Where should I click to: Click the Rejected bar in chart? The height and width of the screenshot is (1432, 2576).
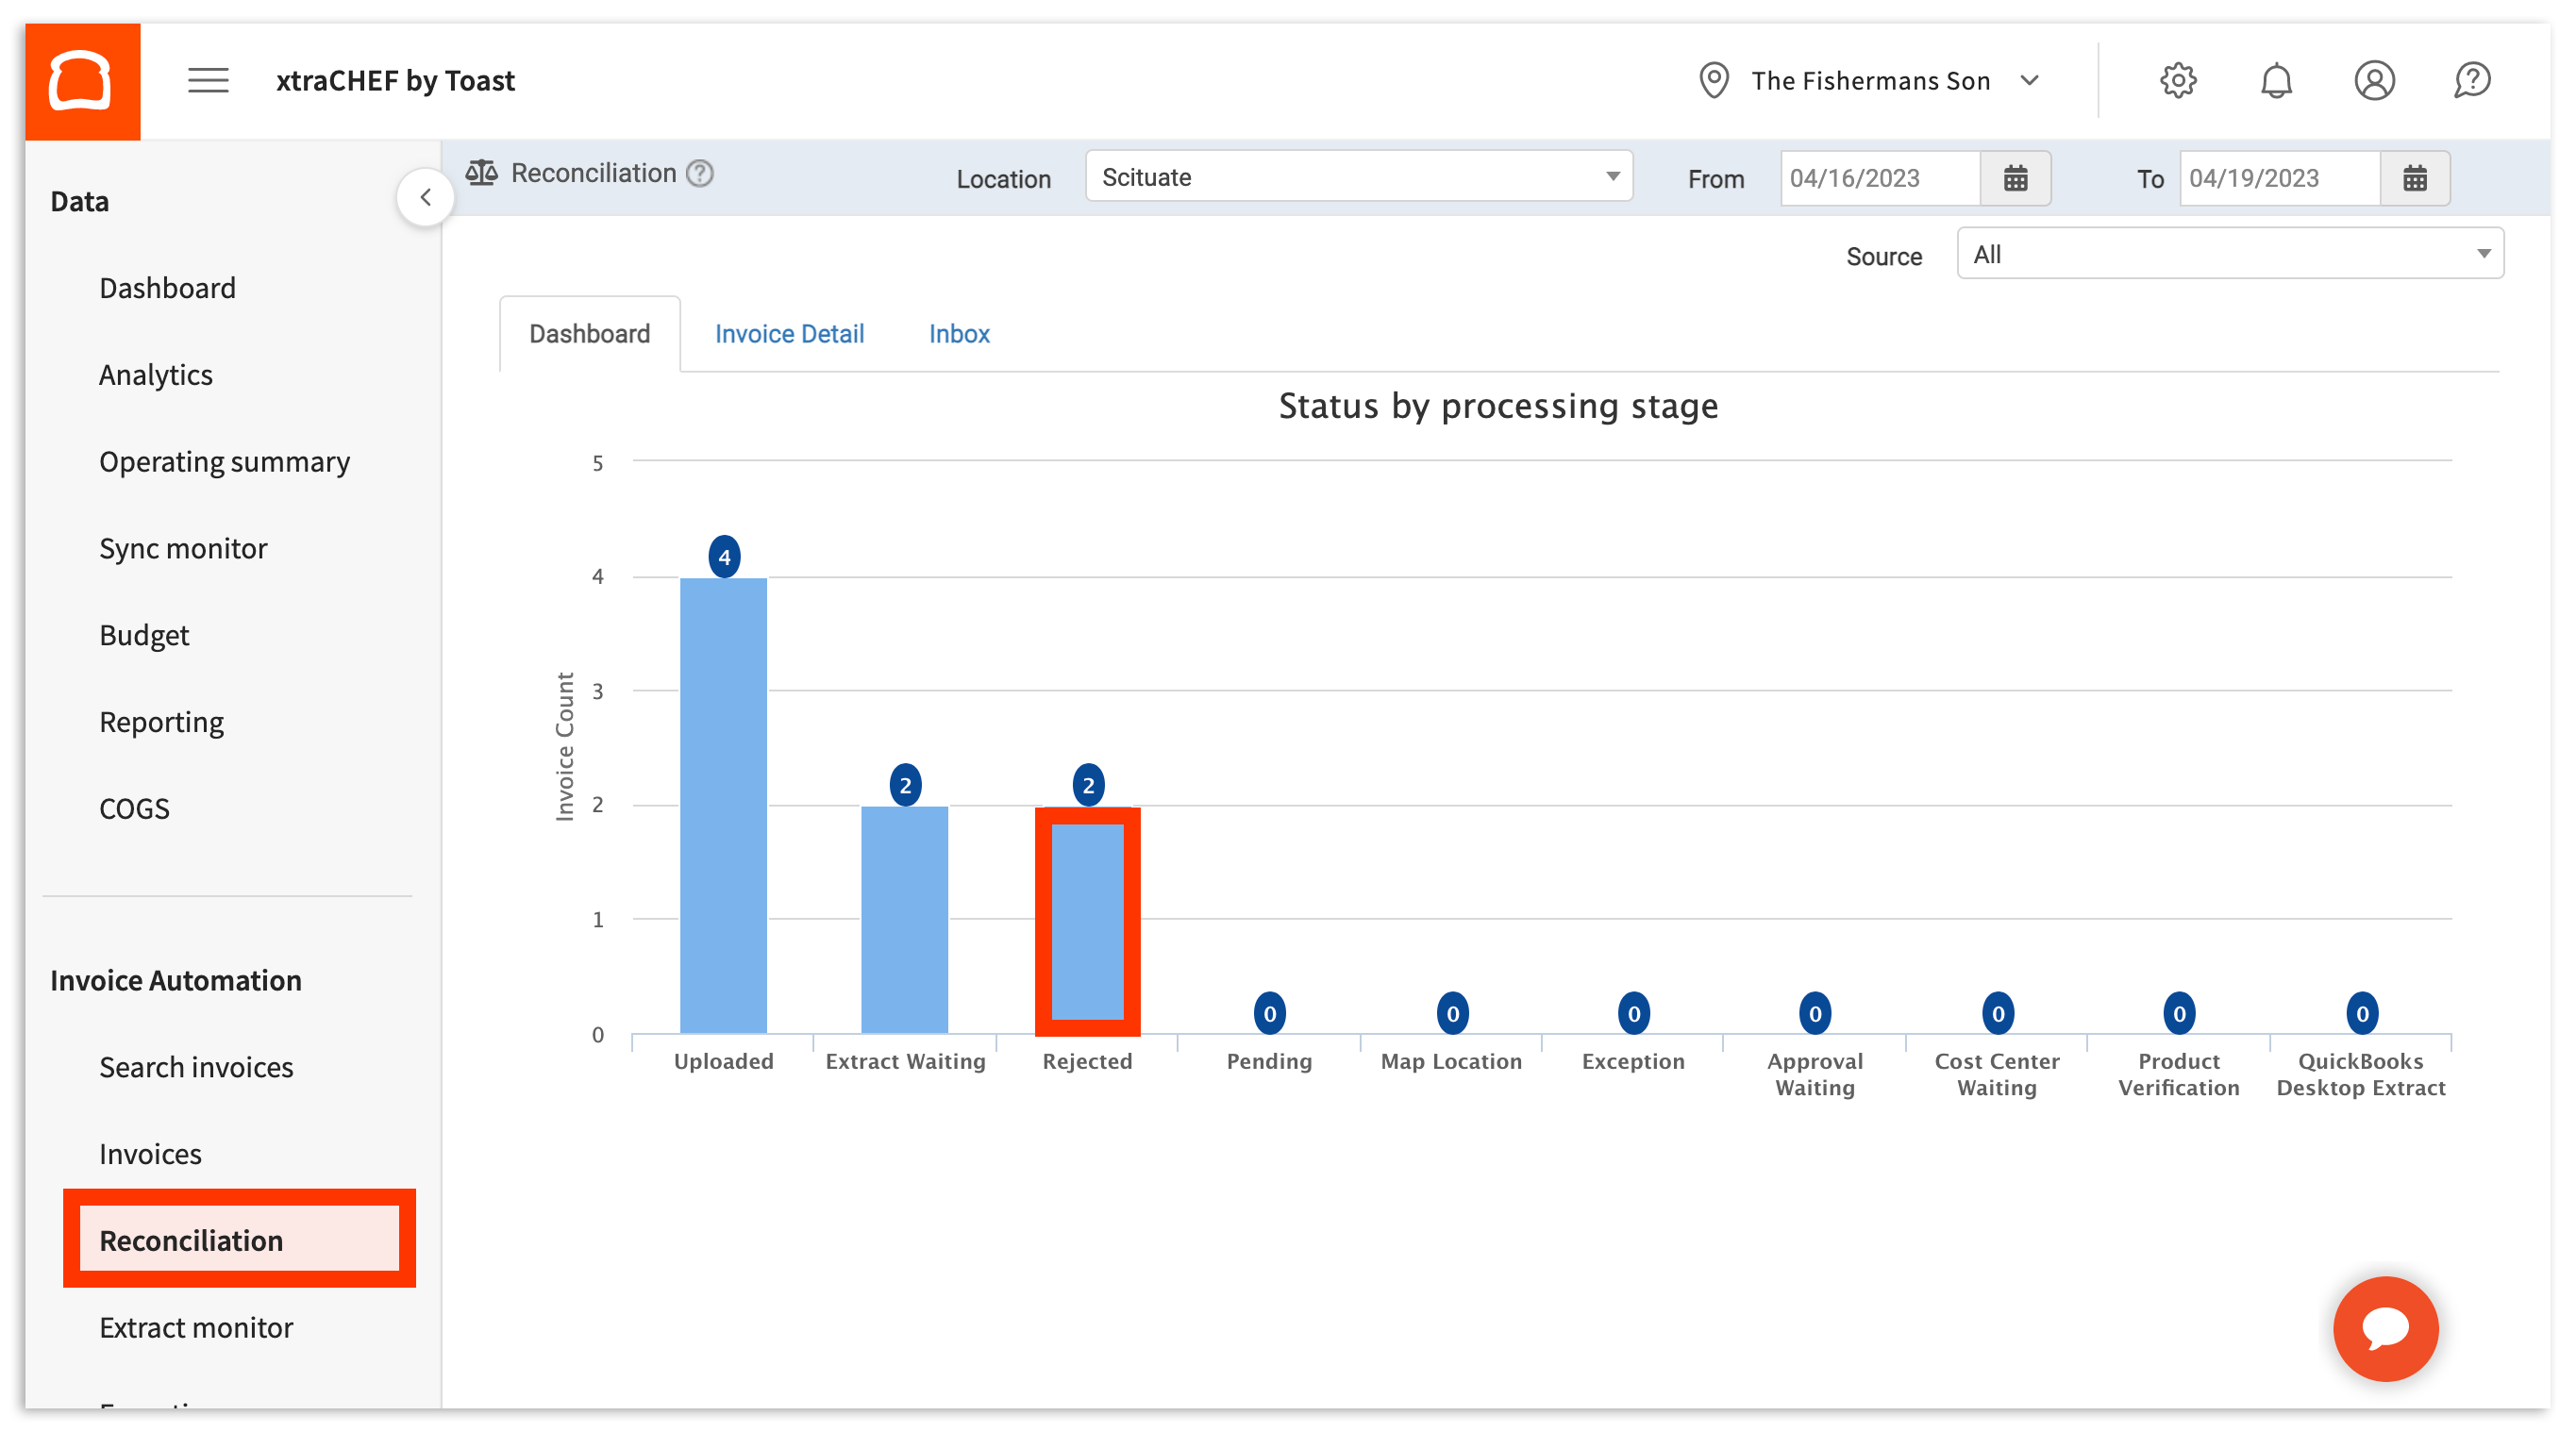(x=1087, y=921)
